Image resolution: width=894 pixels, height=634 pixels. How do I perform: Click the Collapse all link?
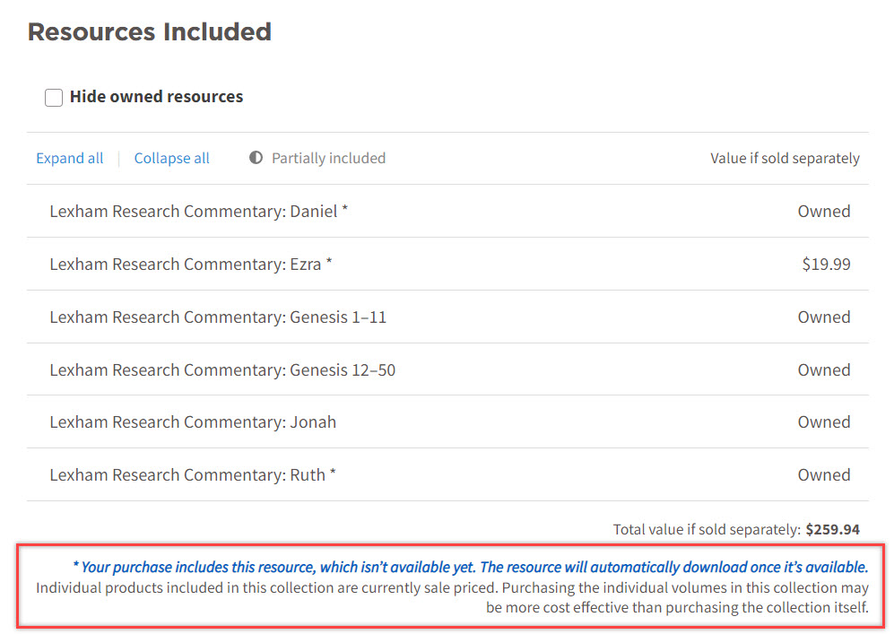tap(171, 159)
